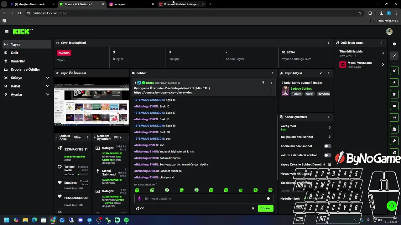
Task: Open the emoji picker in message box
Action: coord(268,198)
